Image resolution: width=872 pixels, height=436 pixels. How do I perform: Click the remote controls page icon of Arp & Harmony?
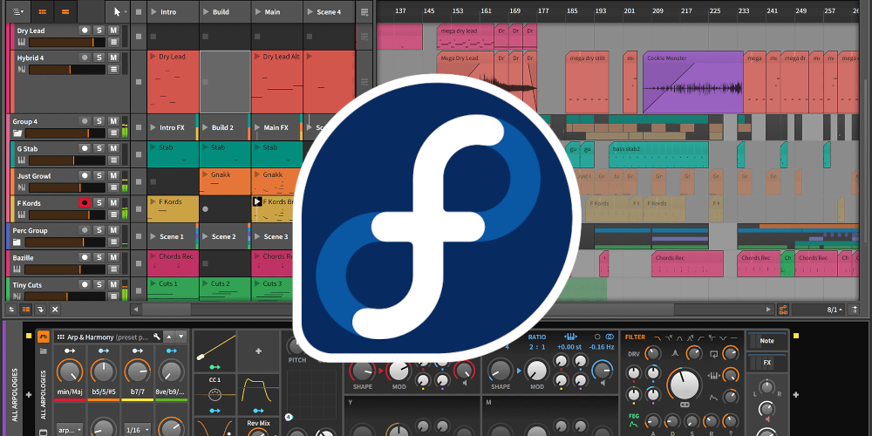(x=60, y=337)
